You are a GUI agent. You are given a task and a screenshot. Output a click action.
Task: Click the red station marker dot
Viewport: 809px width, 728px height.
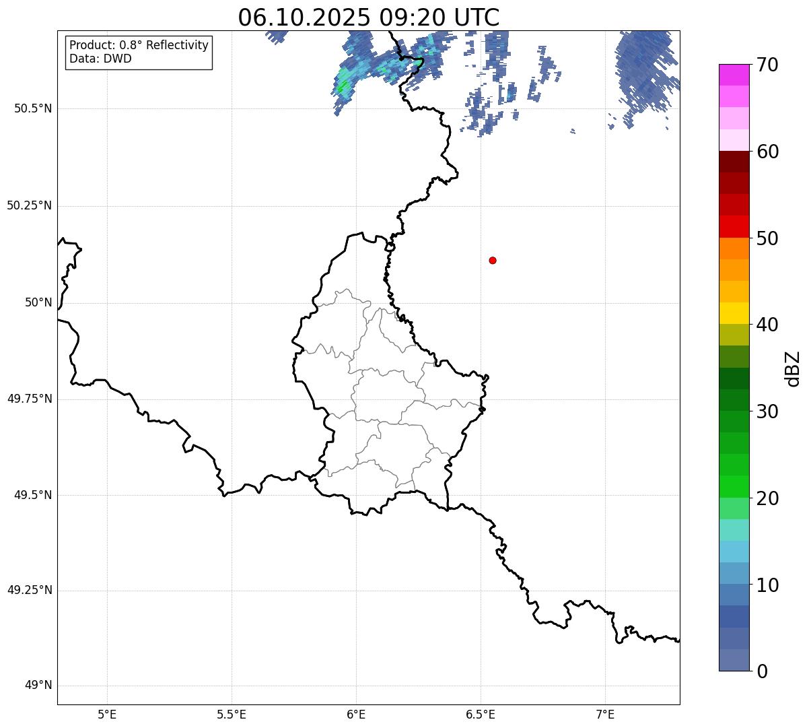click(x=493, y=260)
